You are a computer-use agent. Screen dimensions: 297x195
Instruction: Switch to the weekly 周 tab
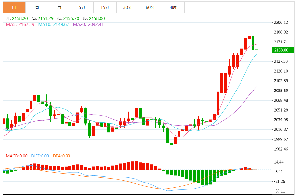click(37, 7)
